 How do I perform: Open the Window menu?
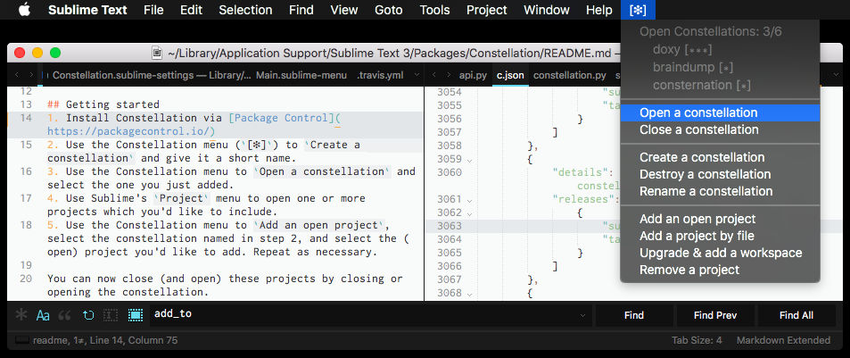(547, 10)
